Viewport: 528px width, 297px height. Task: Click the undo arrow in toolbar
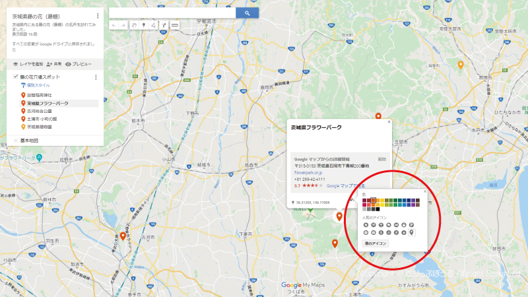click(114, 25)
